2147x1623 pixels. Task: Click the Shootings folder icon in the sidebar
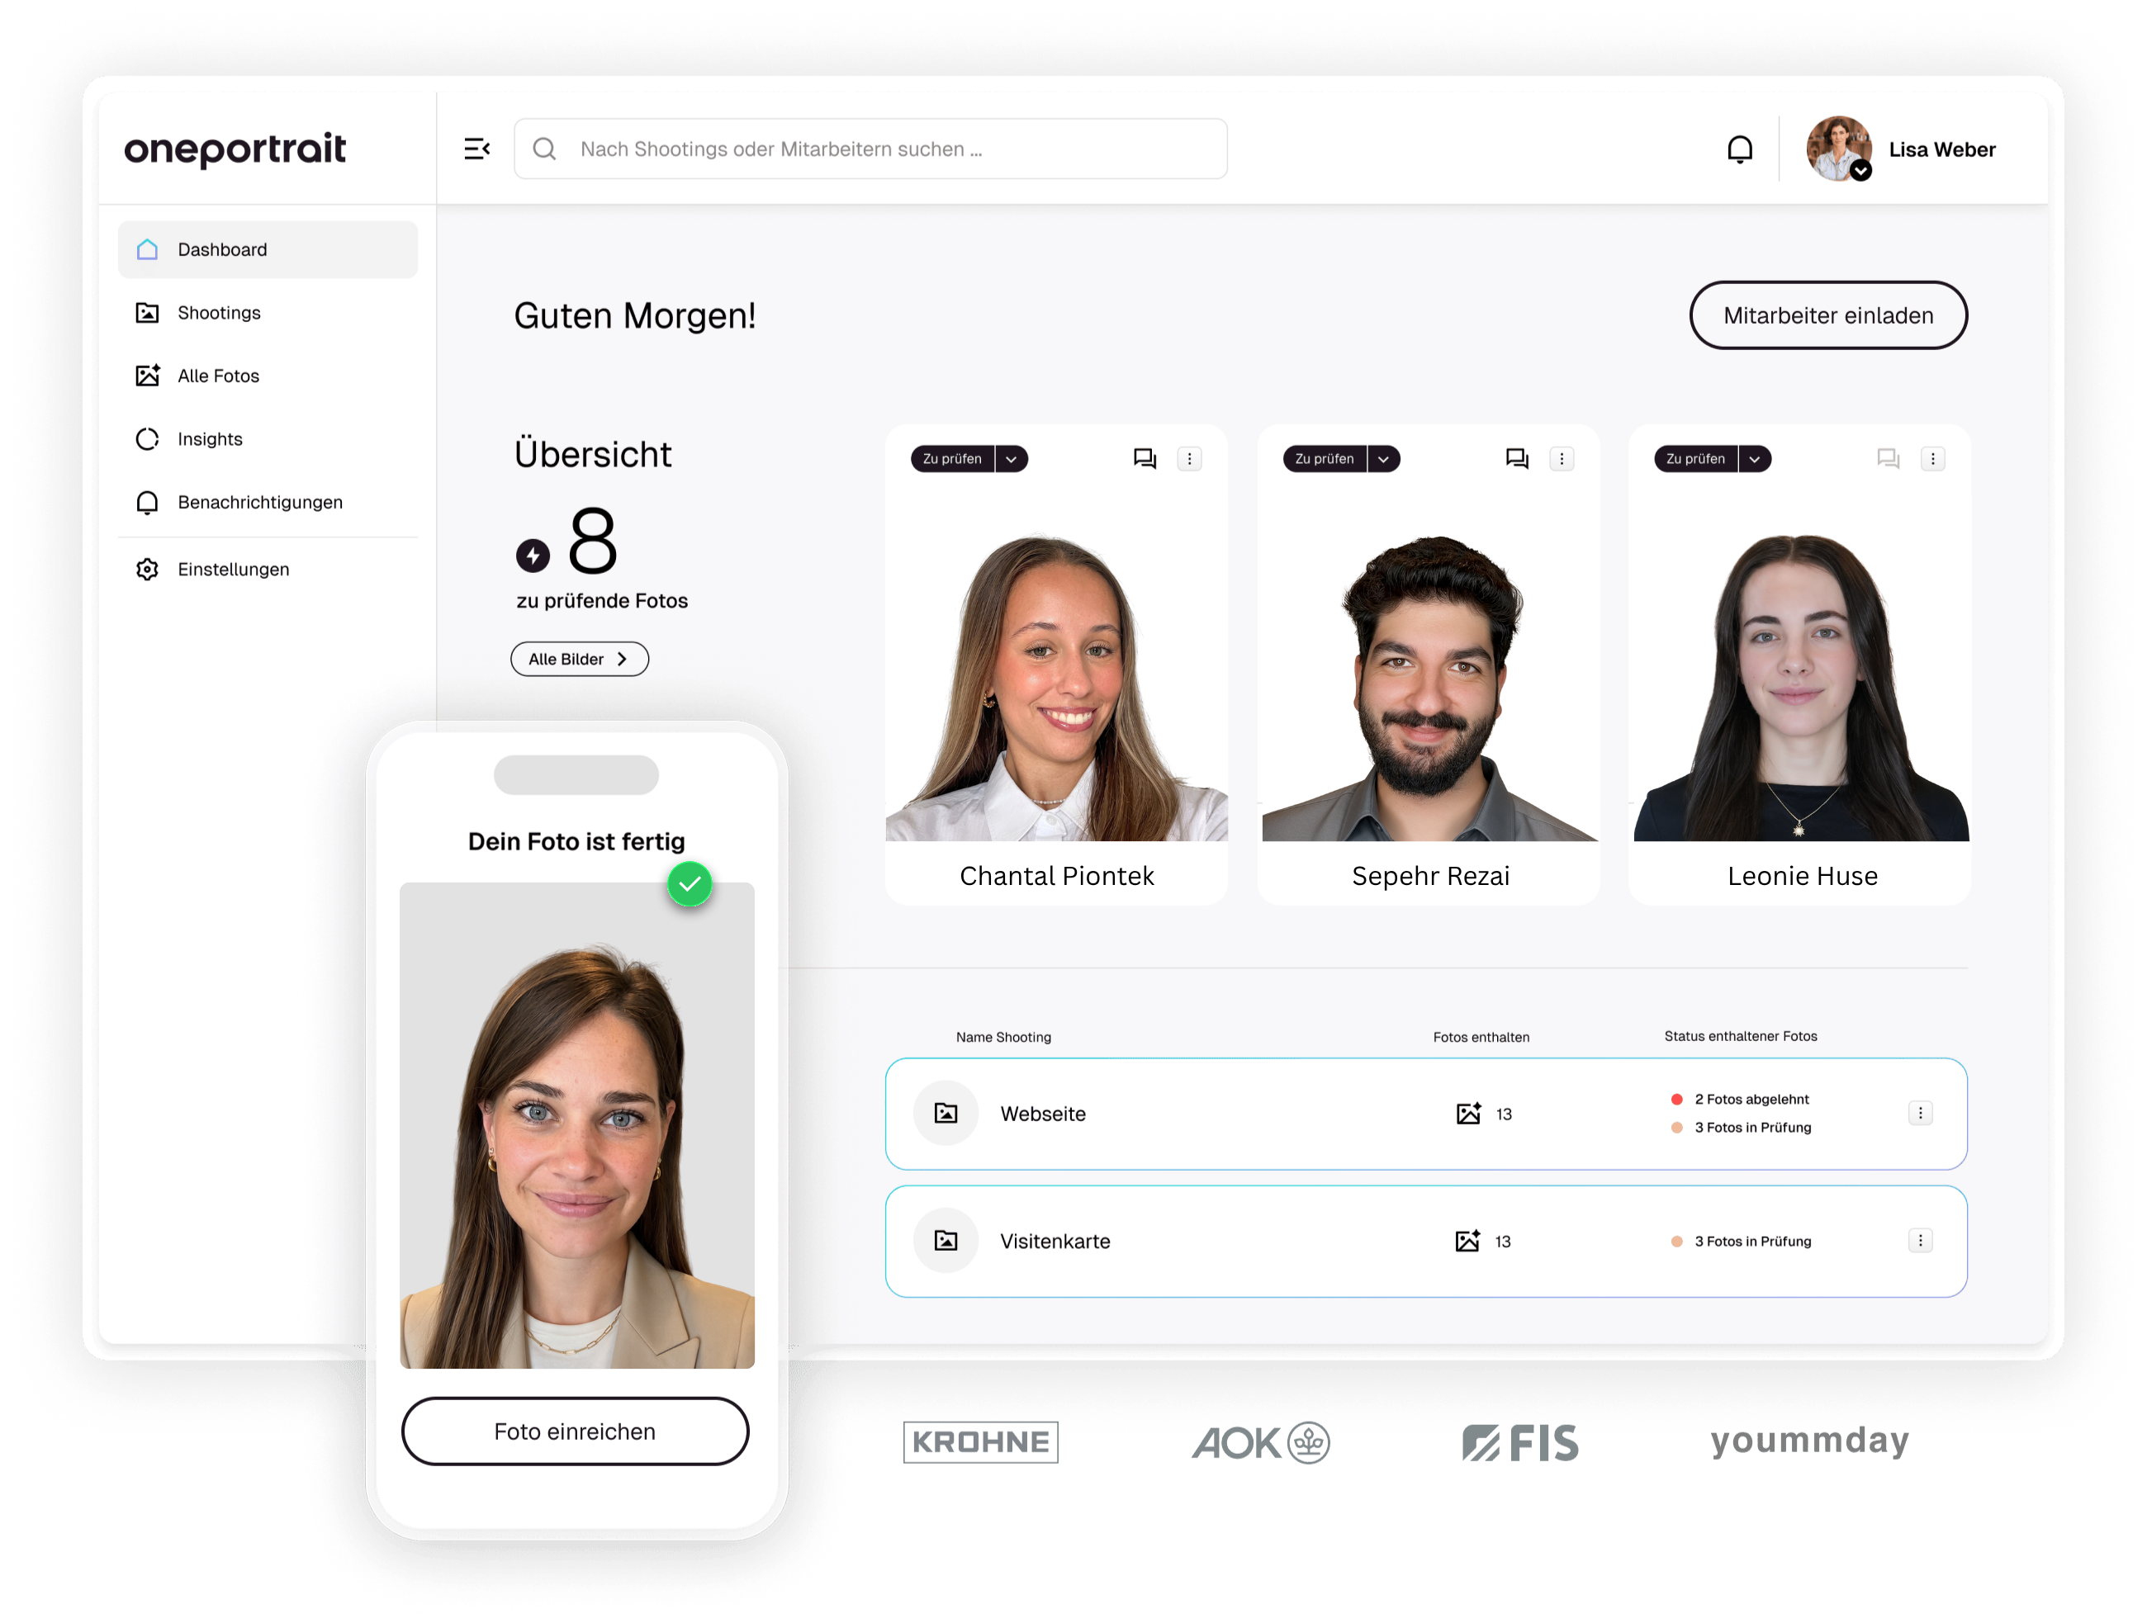(x=148, y=312)
